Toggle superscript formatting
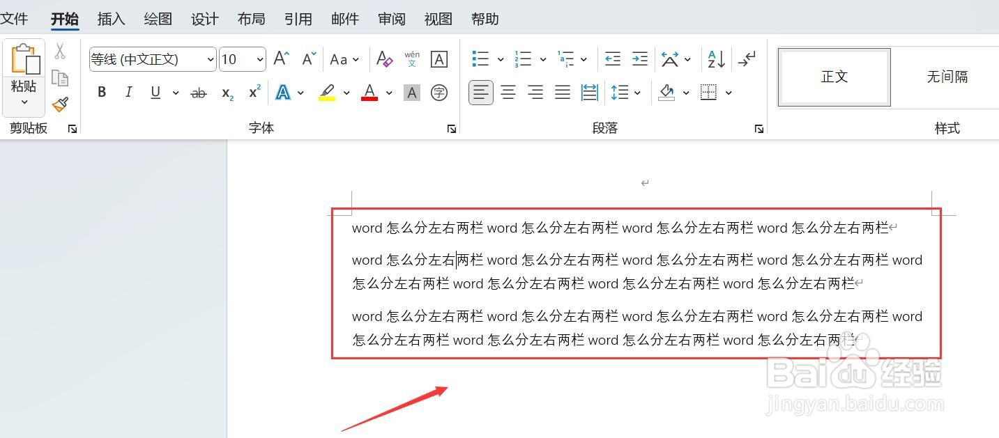The height and width of the screenshot is (438, 999). (x=252, y=92)
